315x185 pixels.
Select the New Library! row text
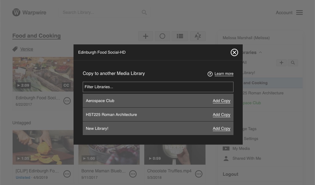(97, 129)
